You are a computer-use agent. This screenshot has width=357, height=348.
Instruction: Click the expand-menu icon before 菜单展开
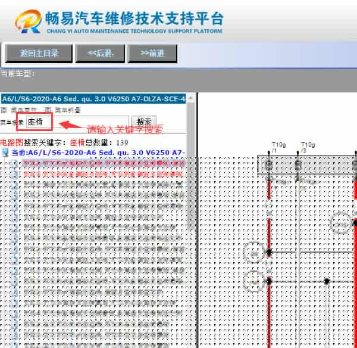4,110
